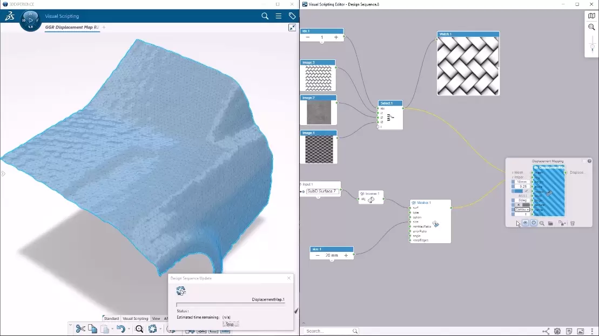
Task: Toggle the power button on DisplacementMap node
Action: pyautogui.click(x=533, y=223)
